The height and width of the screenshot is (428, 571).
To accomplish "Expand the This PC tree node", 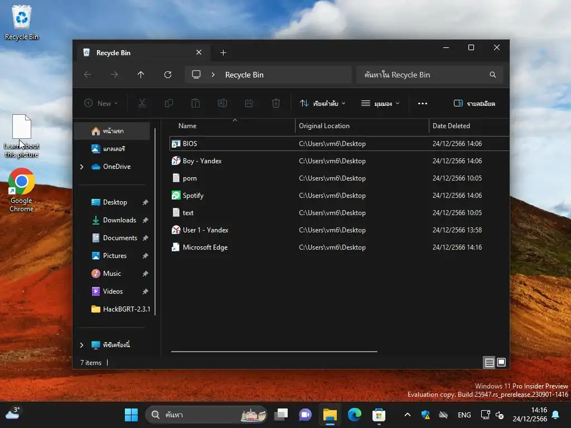I will 81,345.
